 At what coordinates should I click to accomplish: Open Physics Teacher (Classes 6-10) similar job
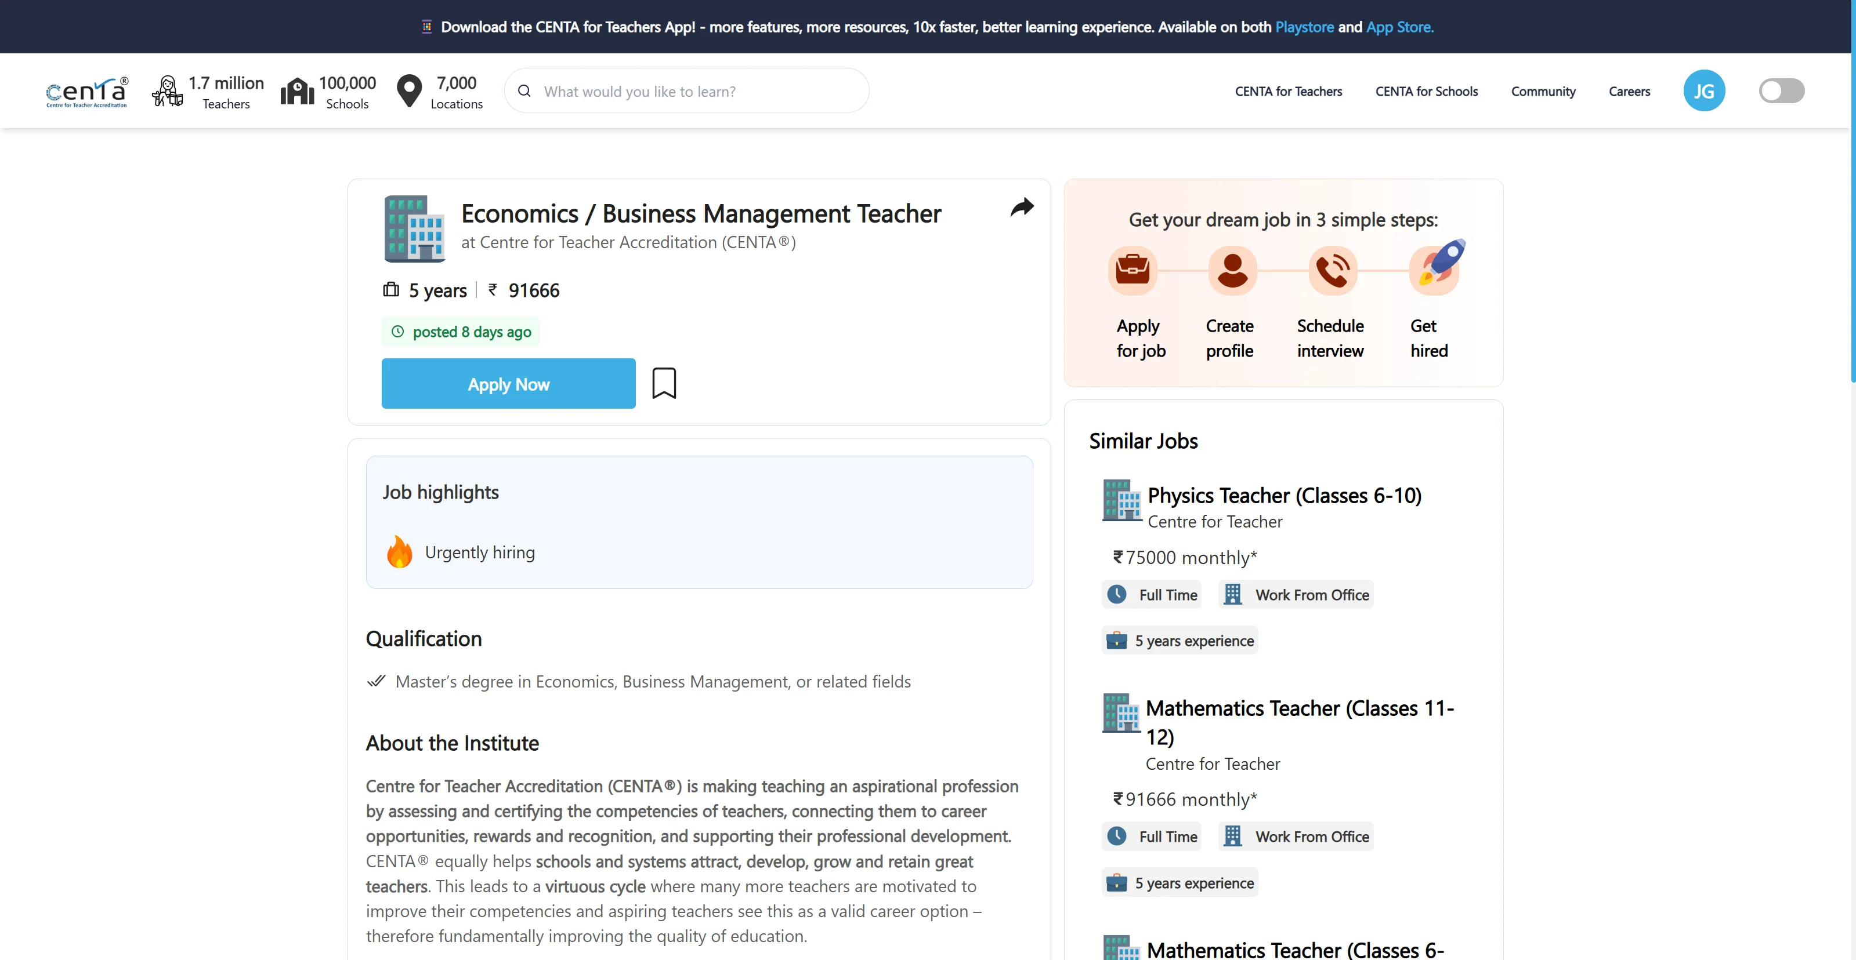click(x=1284, y=496)
